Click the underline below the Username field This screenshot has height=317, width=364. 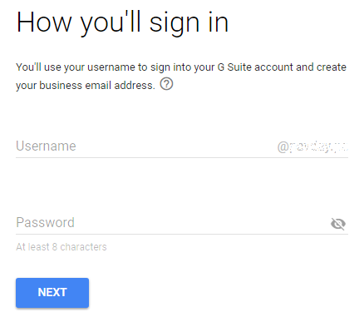click(182, 157)
